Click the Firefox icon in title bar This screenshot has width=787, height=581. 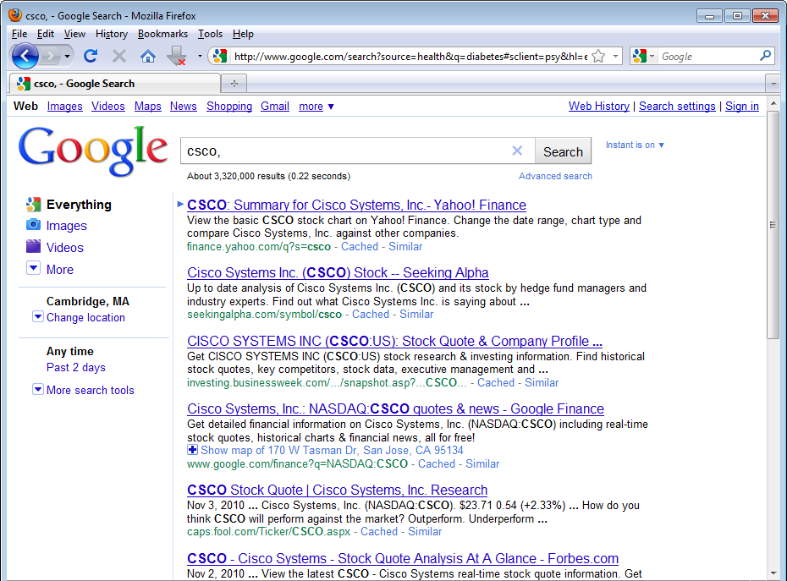[x=15, y=15]
